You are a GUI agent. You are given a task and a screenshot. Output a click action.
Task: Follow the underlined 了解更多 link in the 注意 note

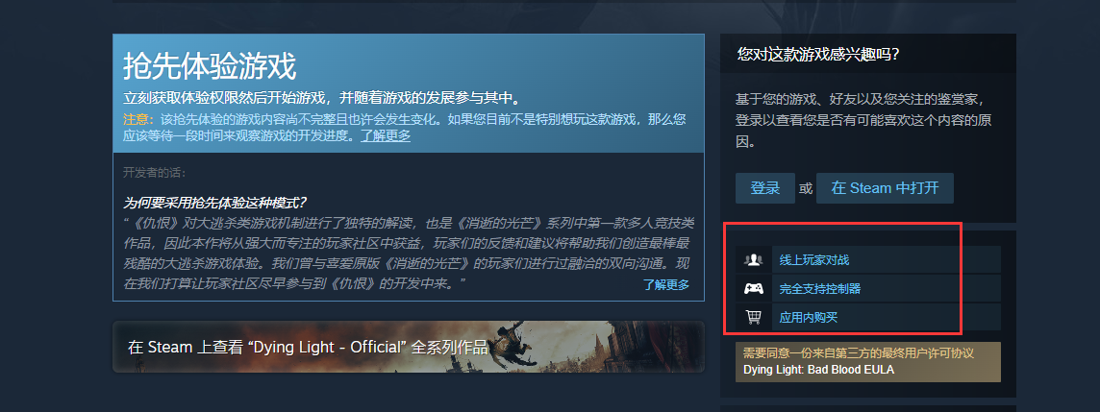click(386, 136)
